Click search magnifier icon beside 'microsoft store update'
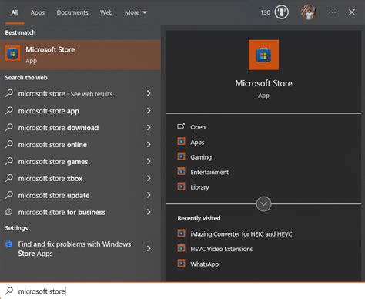The height and width of the screenshot is (299, 365). tap(9, 195)
